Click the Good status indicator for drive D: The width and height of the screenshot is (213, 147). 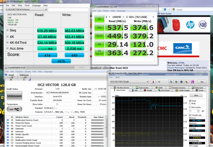click(11, 77)
